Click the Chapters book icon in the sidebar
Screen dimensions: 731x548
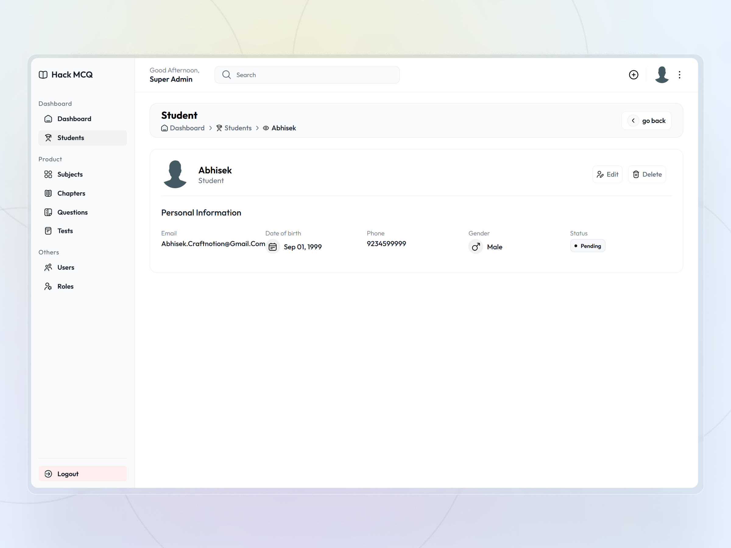pyautogui.click(x=48, y=193)
